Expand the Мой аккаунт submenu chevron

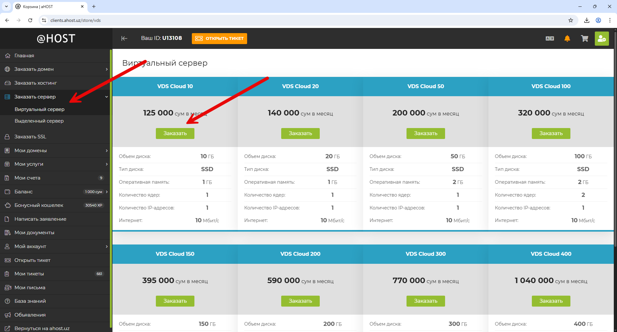pos(107,246)
